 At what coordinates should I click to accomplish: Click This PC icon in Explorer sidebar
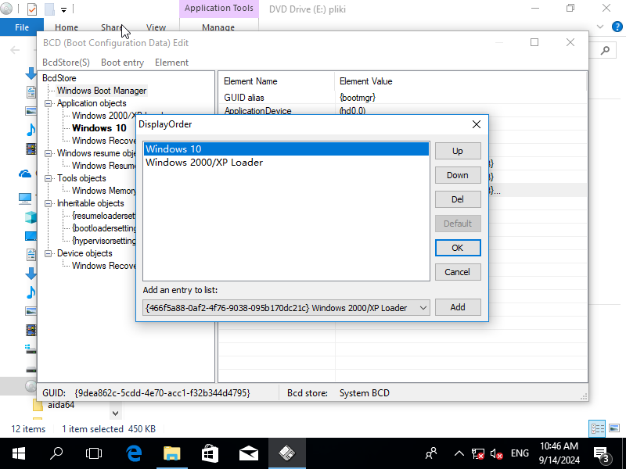25,199
